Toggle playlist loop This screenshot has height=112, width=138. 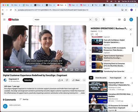(92, 34)
